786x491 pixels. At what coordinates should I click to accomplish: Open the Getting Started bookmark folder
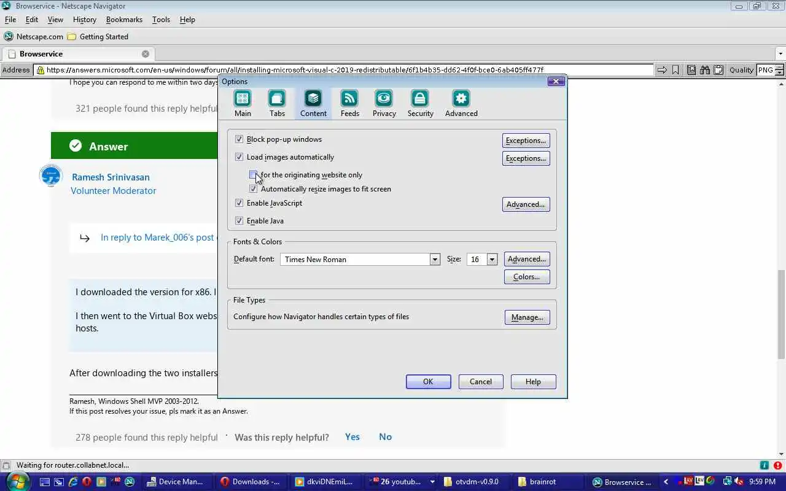click(98, 36)
